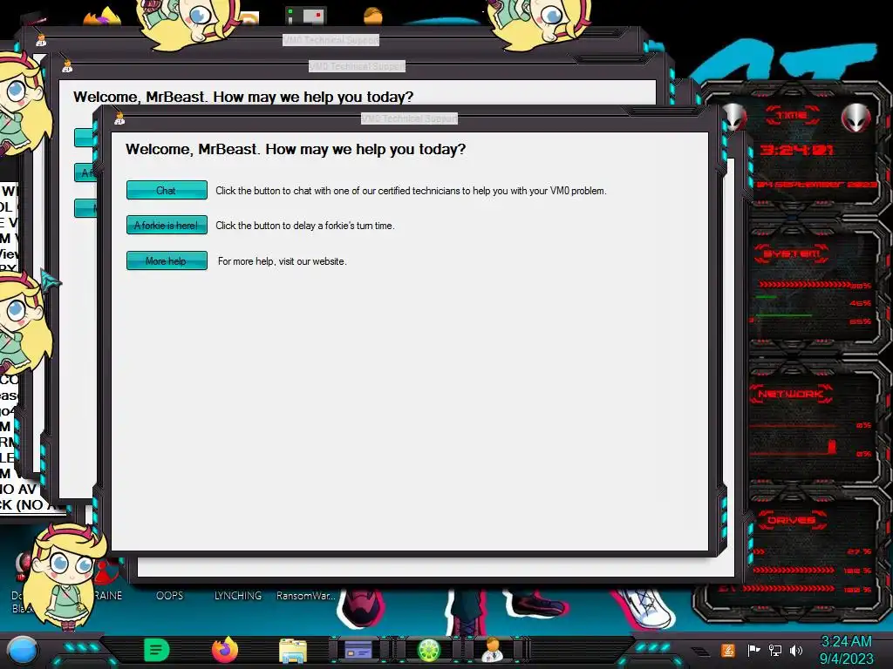Viewport: 893px width, 669px height.
Task: Click the right alien head icon
Action: coord(856,118)
